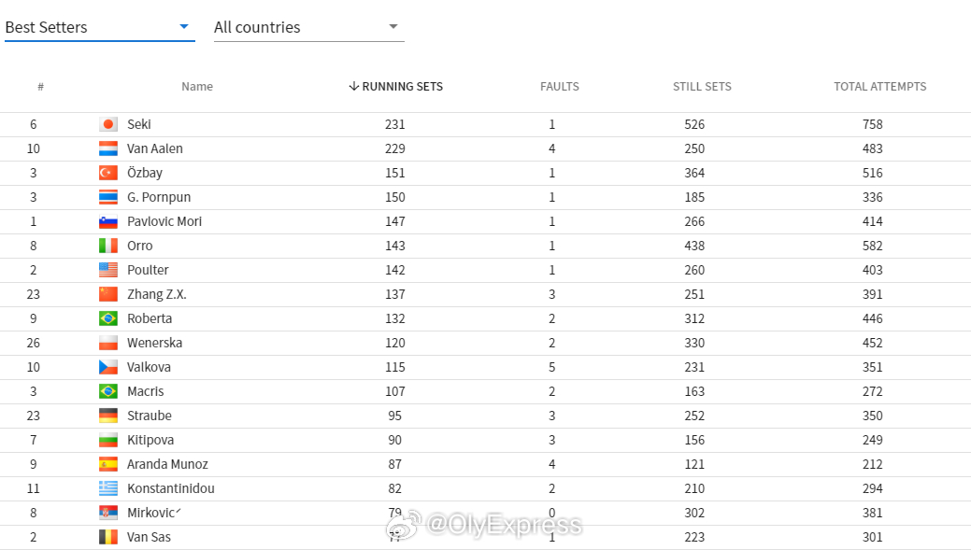Click the Japan flag next to Seki
Screen dimensions: 971x550
(108, 124)
